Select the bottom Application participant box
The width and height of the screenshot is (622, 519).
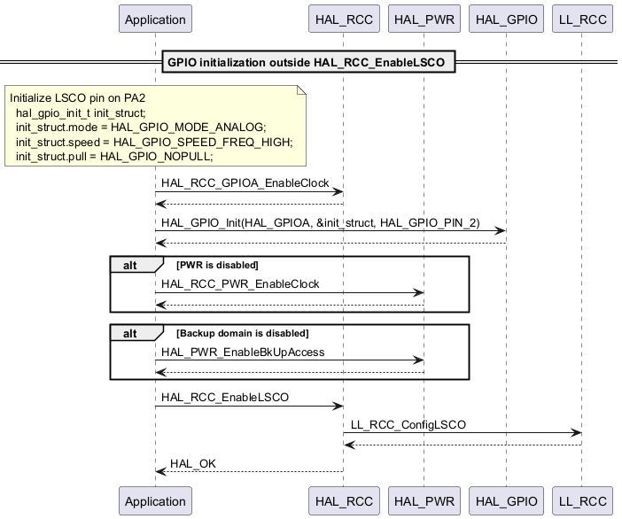click(155, 501)
